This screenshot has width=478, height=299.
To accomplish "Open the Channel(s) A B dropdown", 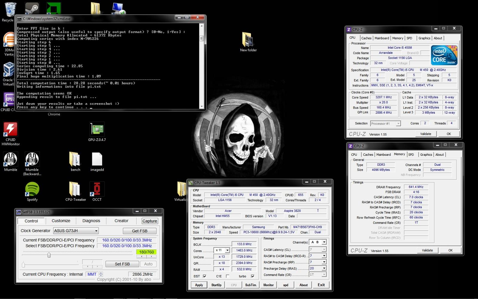I will [x=318, y=242].
